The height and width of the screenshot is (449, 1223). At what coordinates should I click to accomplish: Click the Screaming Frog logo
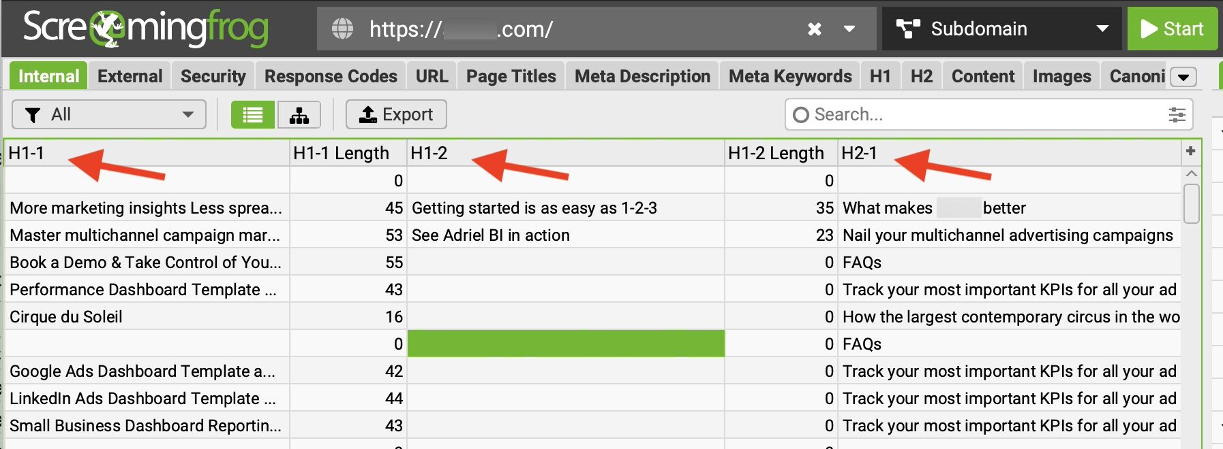pyautogui.click(x=145, y=29)
